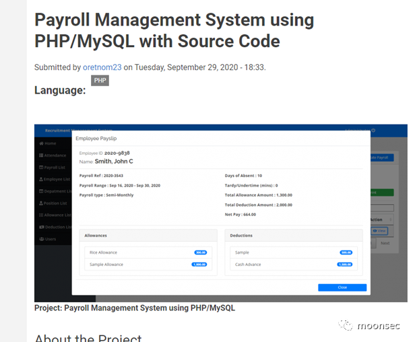Viewport: 413px width, 342px height.
Task: Click the Cash Advance deduction row
Action: pos(294,265)
